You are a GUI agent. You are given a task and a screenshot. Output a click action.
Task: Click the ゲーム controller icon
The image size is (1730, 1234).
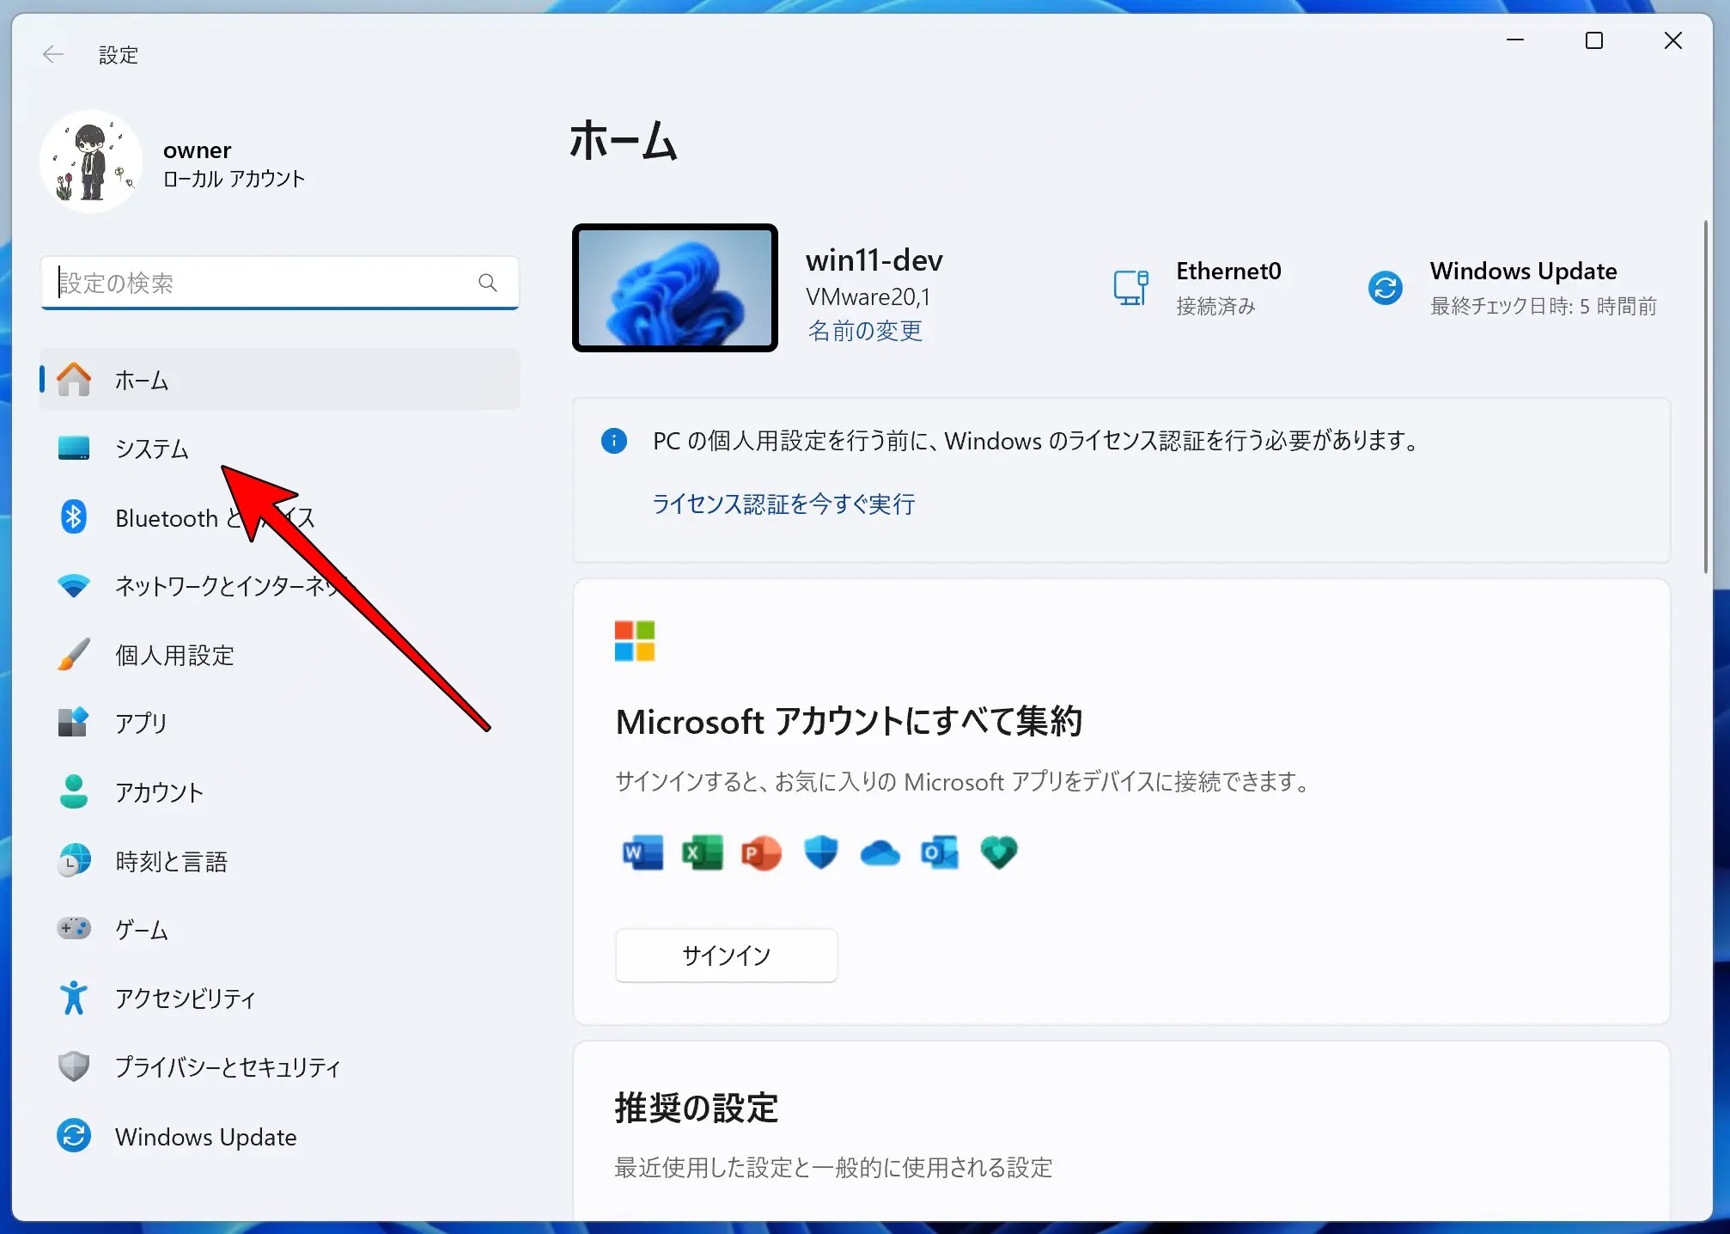point(74,929)
